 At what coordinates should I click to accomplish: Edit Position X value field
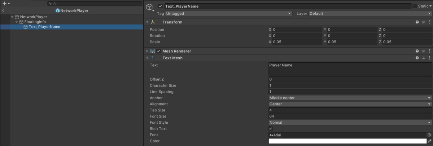pos(297,30)
